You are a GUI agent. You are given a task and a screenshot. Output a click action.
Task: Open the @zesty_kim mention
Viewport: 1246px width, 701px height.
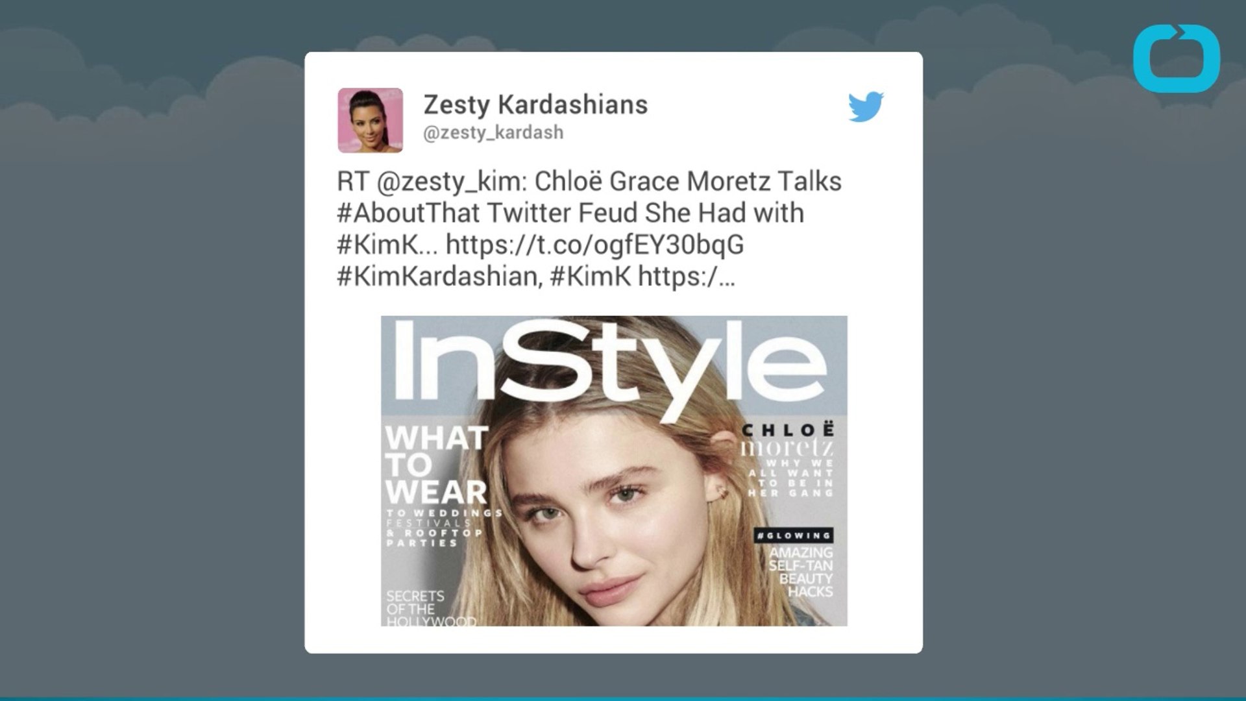(448, 182)
